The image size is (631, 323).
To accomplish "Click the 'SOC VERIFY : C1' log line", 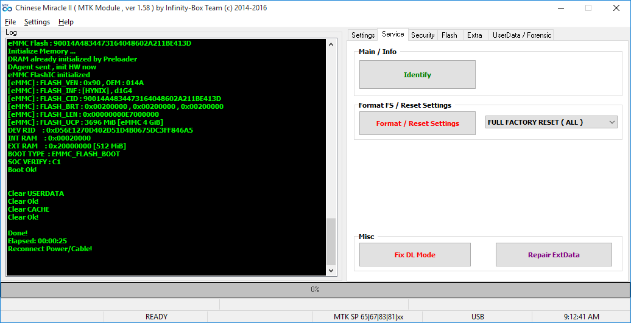I will coord(34,162).
